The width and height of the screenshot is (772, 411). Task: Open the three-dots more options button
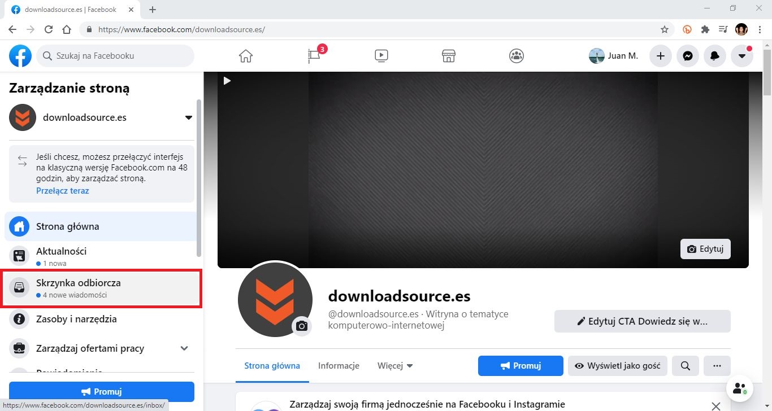717,366
